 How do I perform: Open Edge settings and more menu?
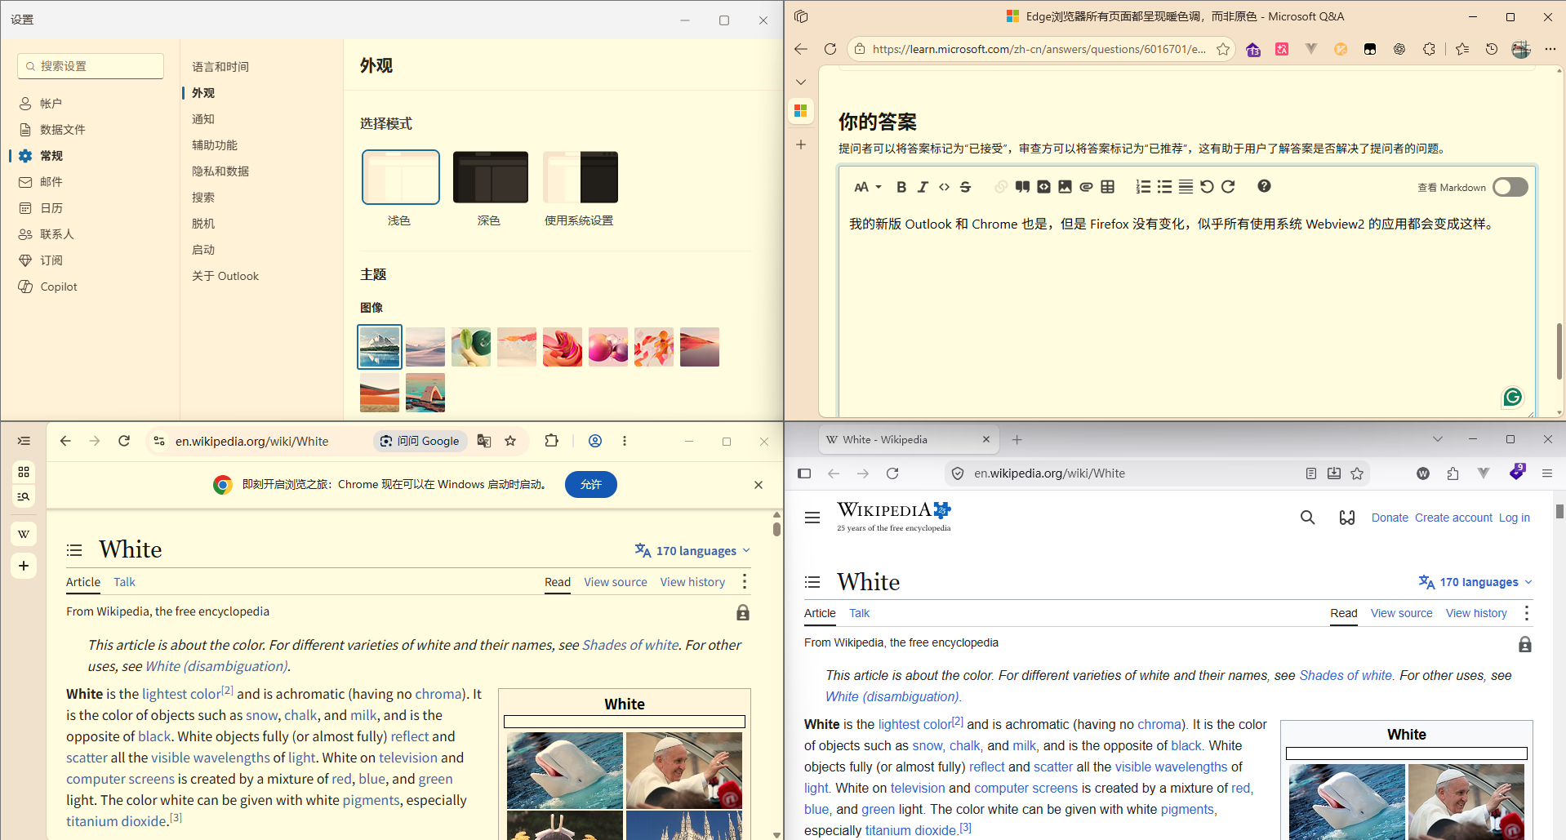(x=1550, y=49)
